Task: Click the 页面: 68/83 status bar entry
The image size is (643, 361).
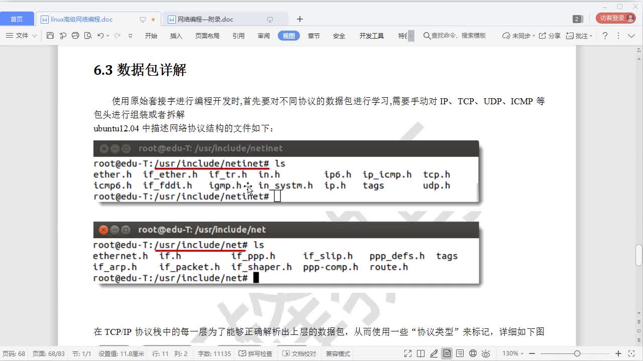Action: (x=49, y=353)
